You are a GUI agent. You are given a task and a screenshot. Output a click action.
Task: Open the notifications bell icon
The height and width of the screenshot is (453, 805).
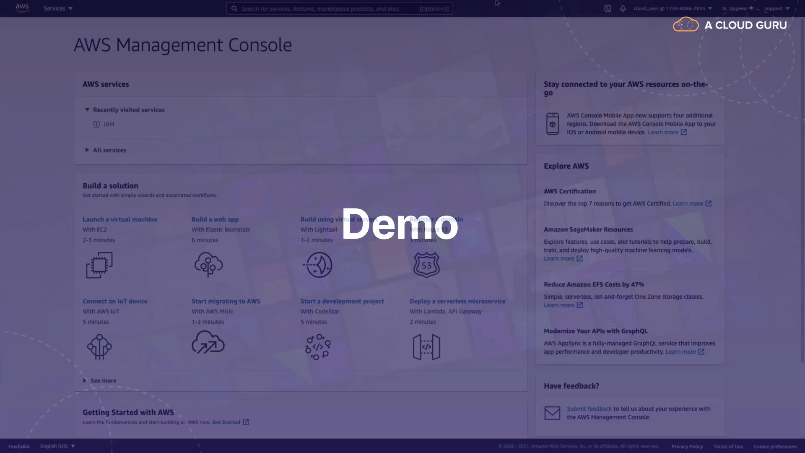tap(623, 8)
